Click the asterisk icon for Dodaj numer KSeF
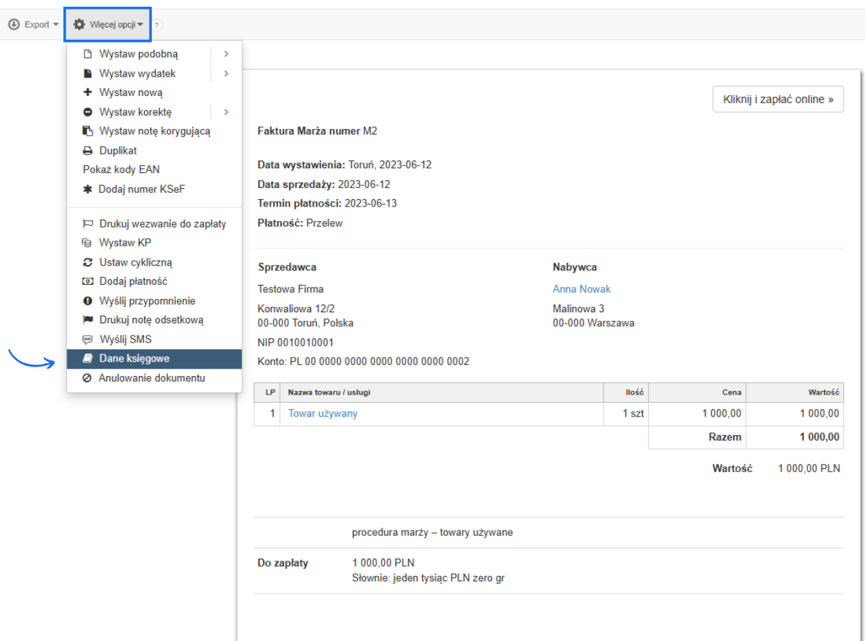 pyautogui.click(x=87, y=189)
